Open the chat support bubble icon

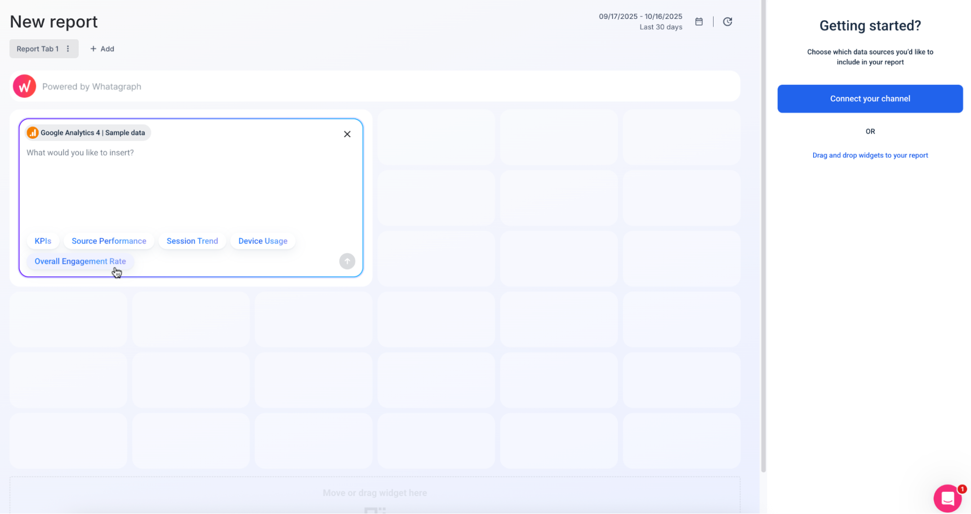tap(947, 498)
